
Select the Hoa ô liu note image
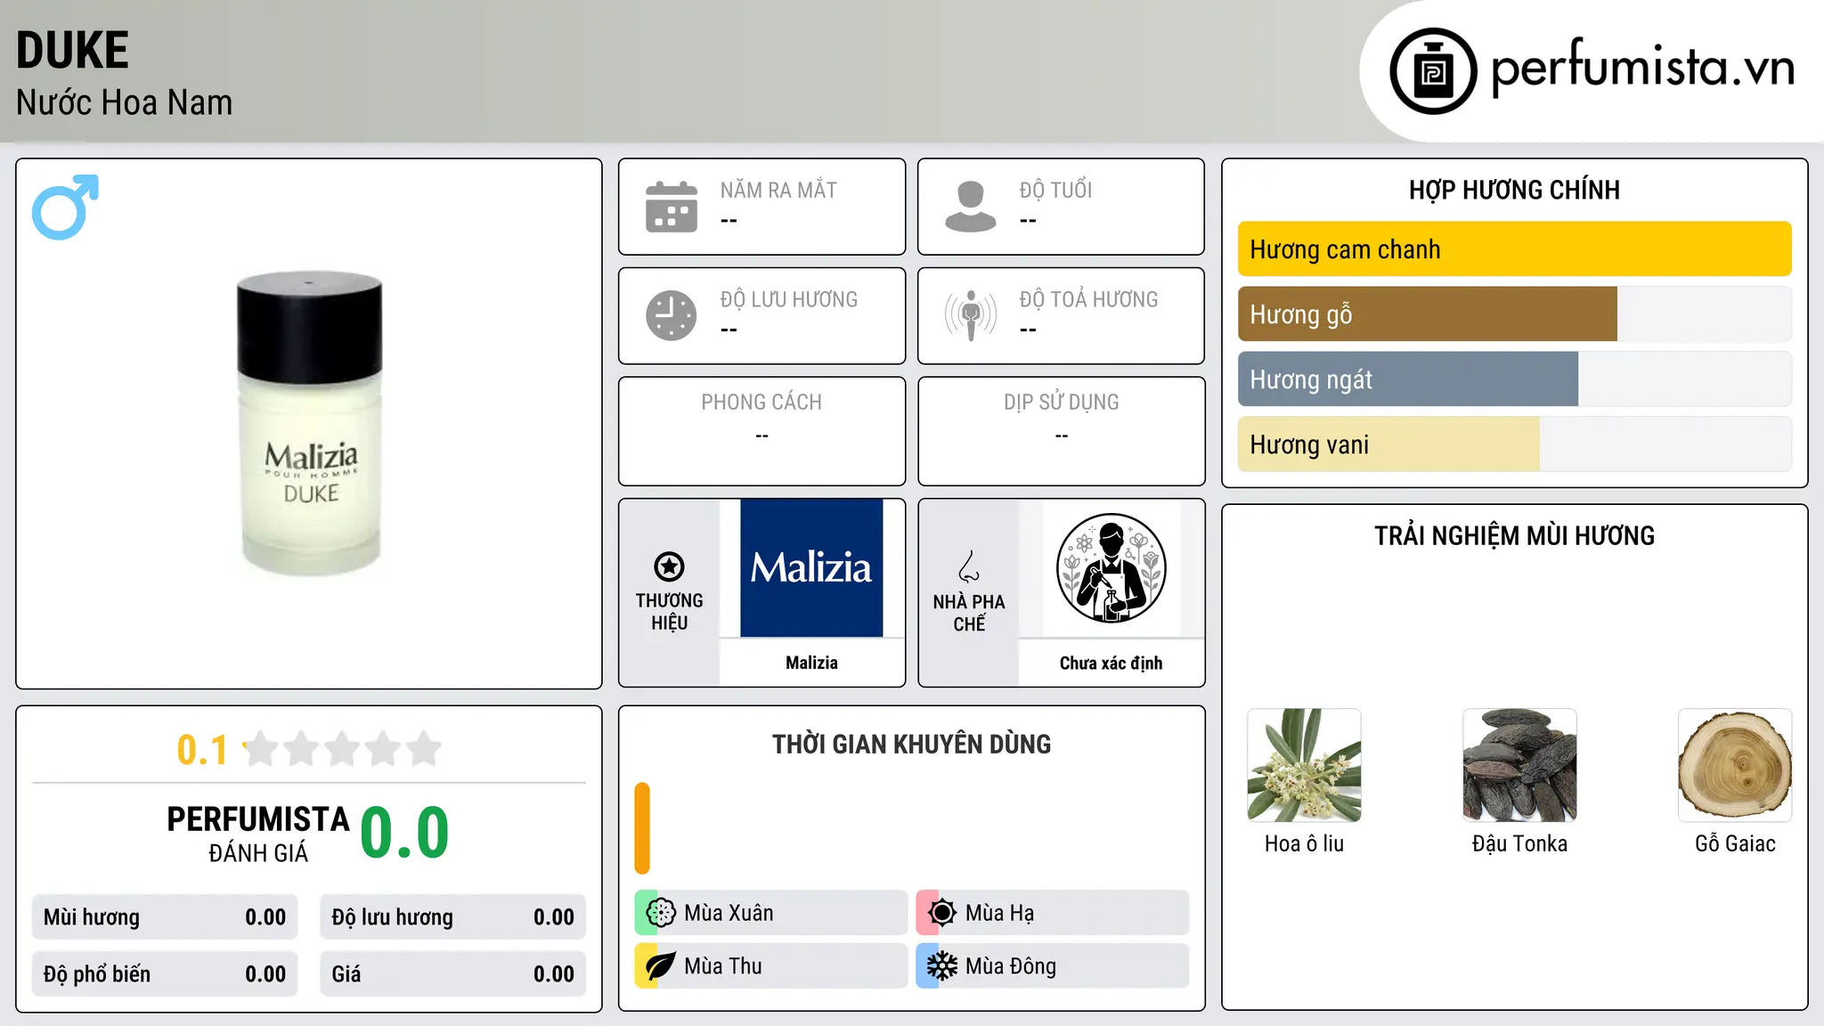coord(1304,765)
